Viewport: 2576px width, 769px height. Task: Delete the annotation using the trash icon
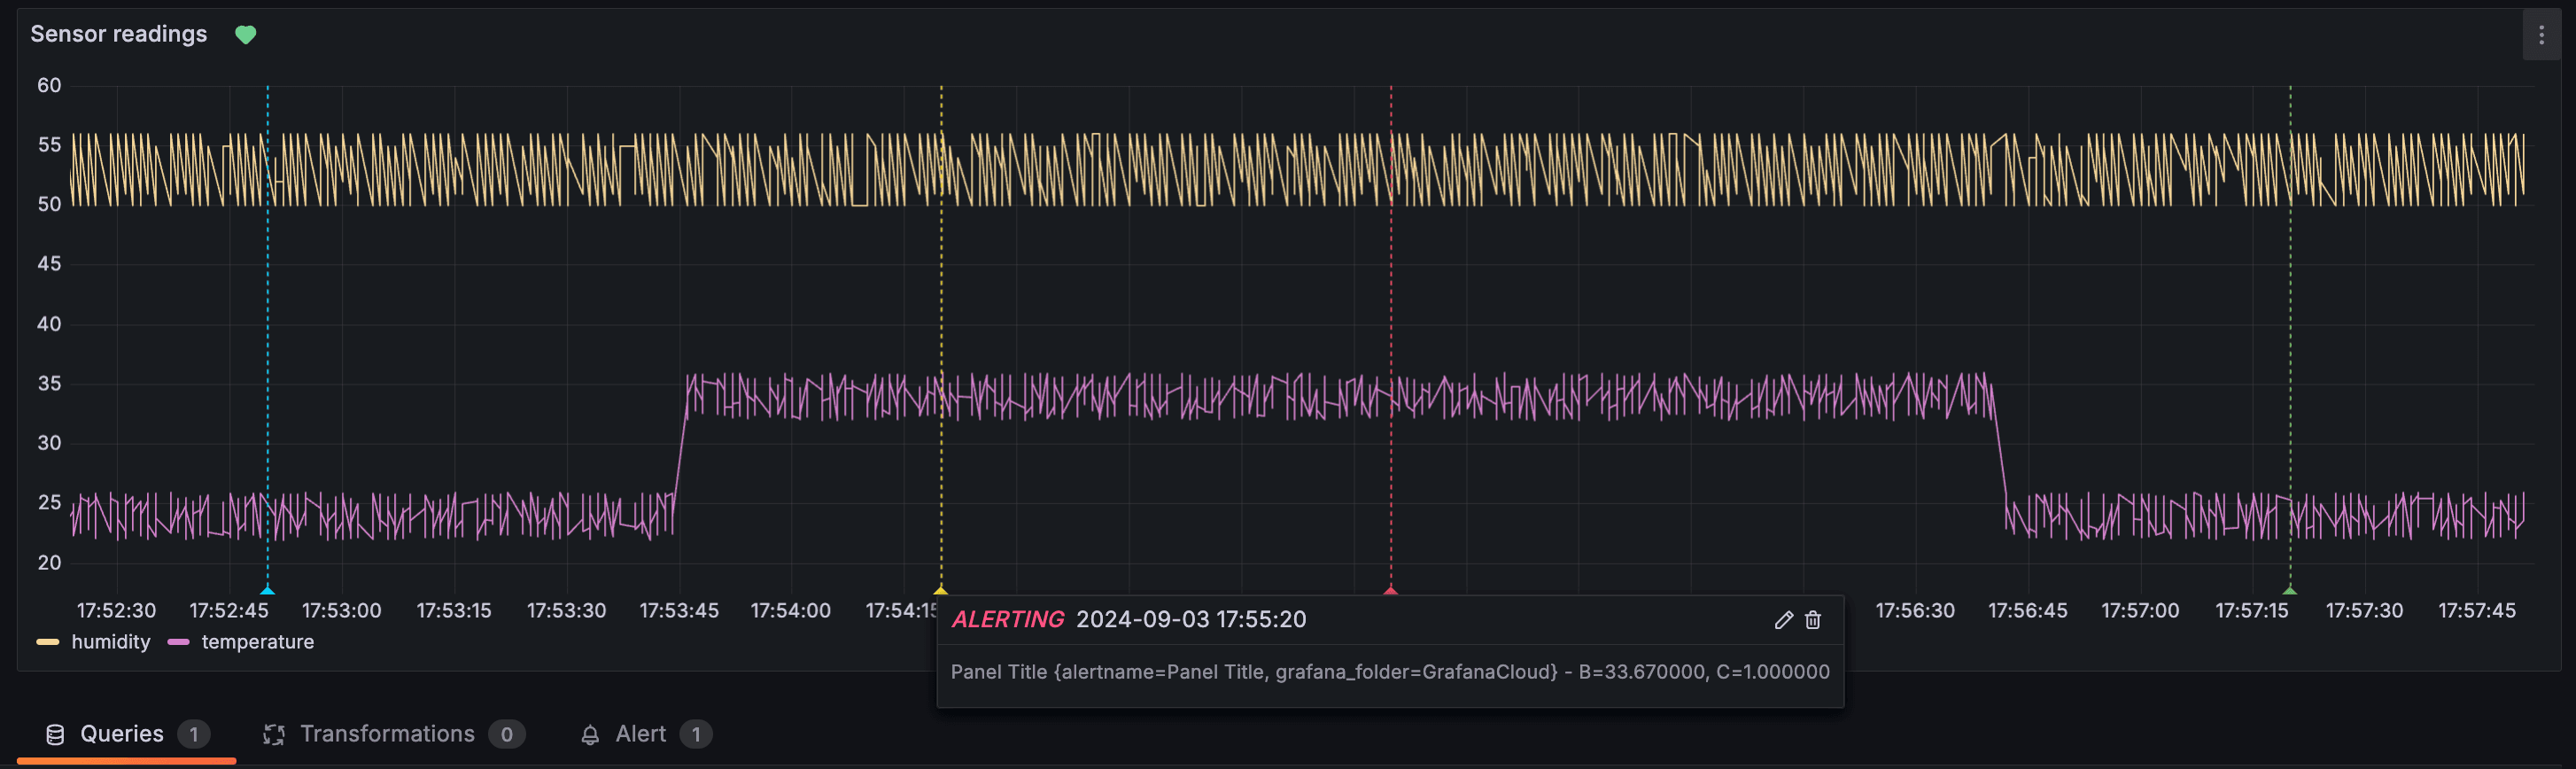[x=1813, y=620]
